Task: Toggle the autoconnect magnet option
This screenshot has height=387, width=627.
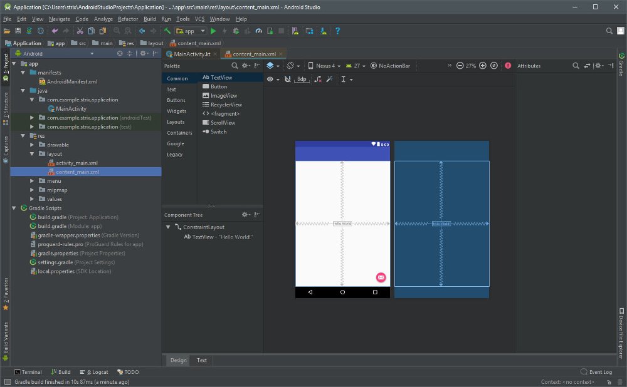Action: (287, 79)
